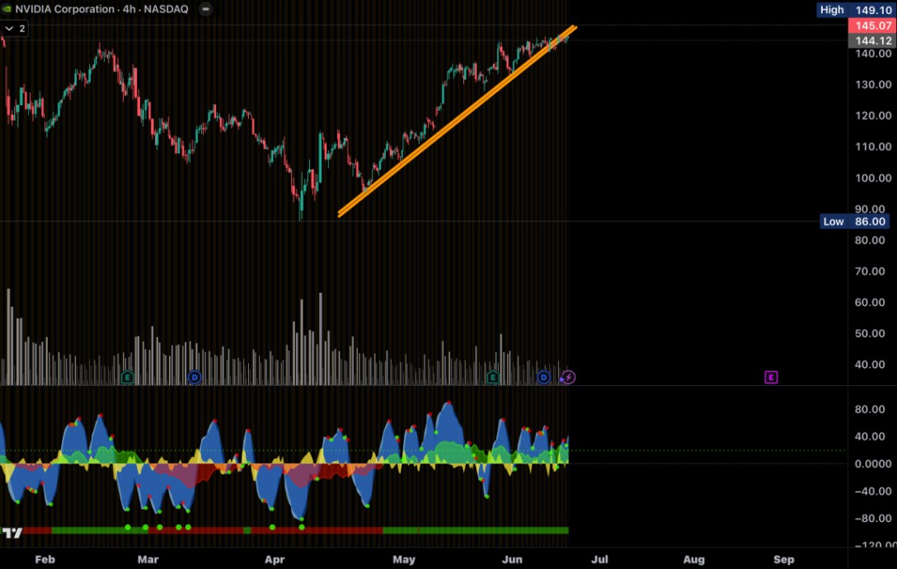The height and width of the screenshot is (569, 897).
Task: Click the 120.00 price scale value
Action: point(873,115)
